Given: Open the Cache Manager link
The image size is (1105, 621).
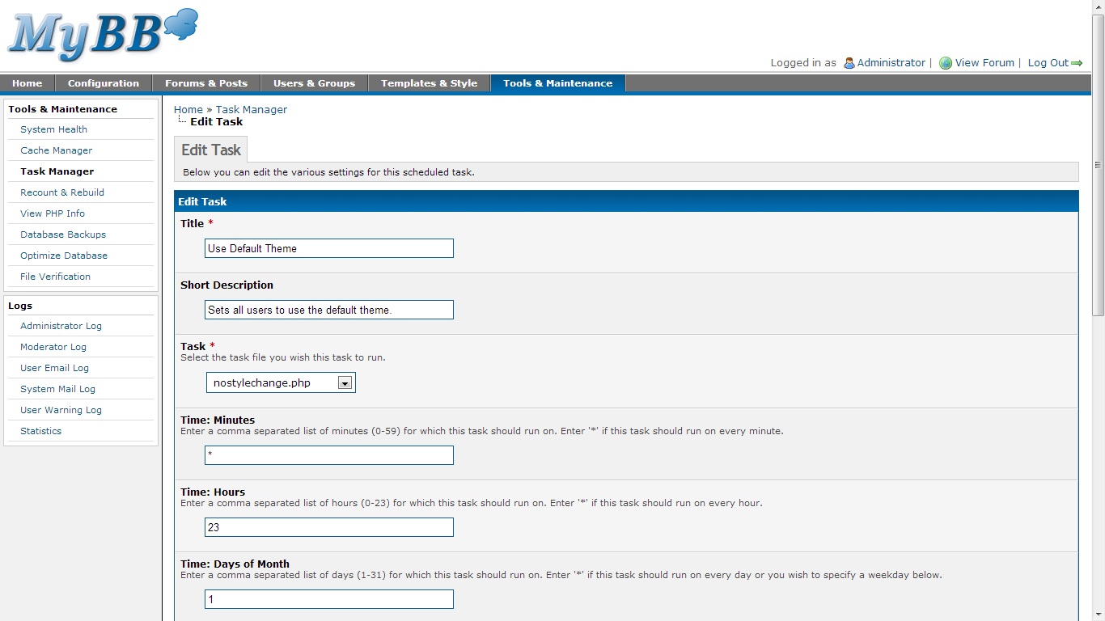Looking at the screenshot, I should pyautogui.click(x=56, y=150).
